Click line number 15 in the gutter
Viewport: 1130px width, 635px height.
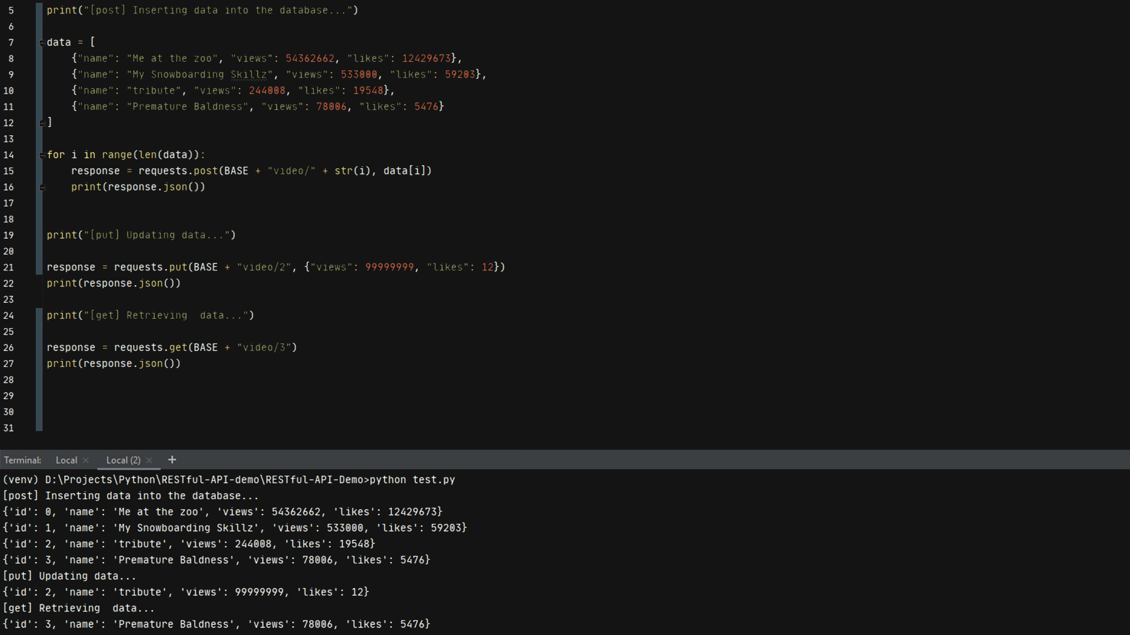pyautogui.click(x=8, y=171)
